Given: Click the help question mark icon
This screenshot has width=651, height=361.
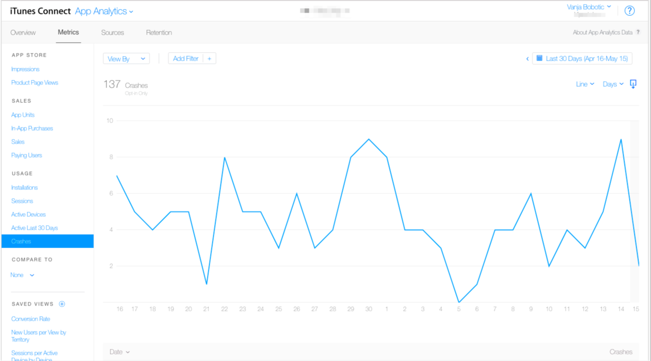Looking at the screenshot, I should [x=629, y=11].
